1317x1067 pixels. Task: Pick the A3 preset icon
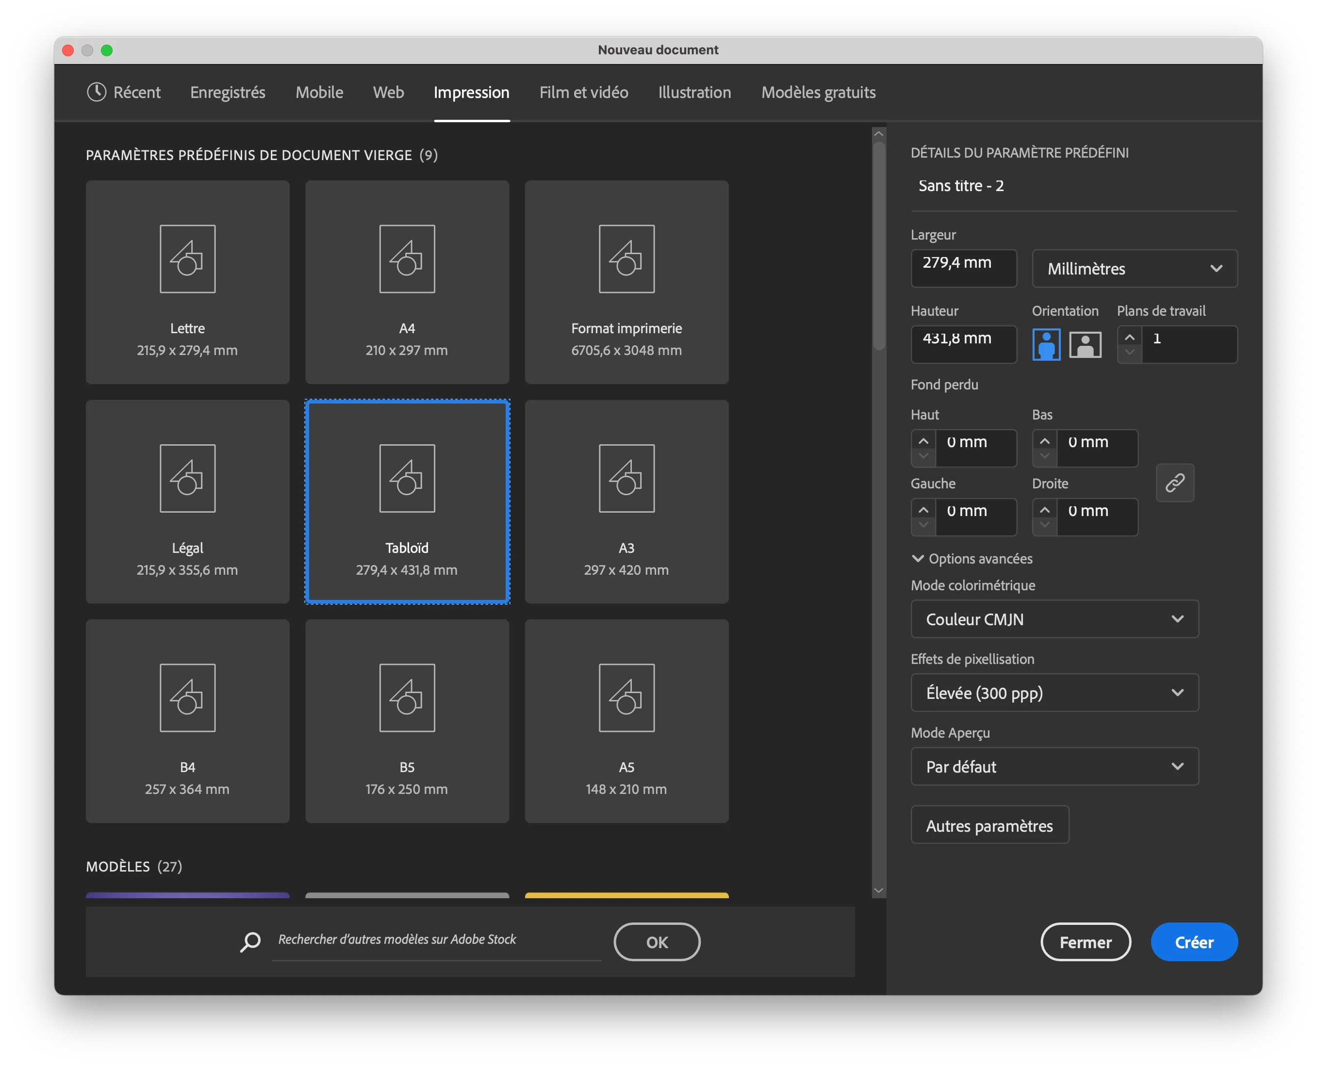pos(626,478)
